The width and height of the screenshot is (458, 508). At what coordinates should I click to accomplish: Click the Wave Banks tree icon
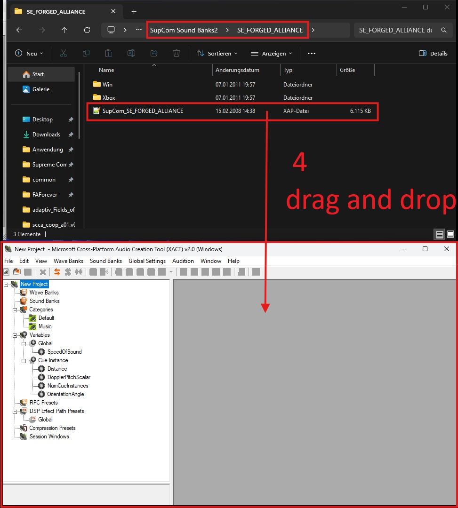24,293
